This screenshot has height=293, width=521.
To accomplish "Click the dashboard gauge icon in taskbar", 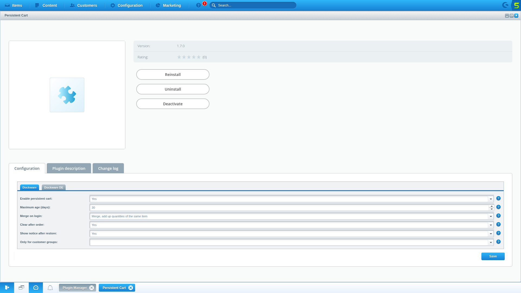I will coord(36,288).
